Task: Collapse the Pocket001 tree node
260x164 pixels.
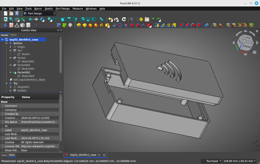Action: pos(10,65)
